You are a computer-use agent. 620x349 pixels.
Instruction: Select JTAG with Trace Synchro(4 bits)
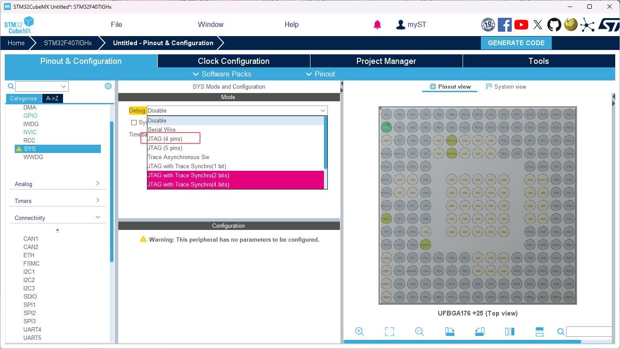(236, 184)
